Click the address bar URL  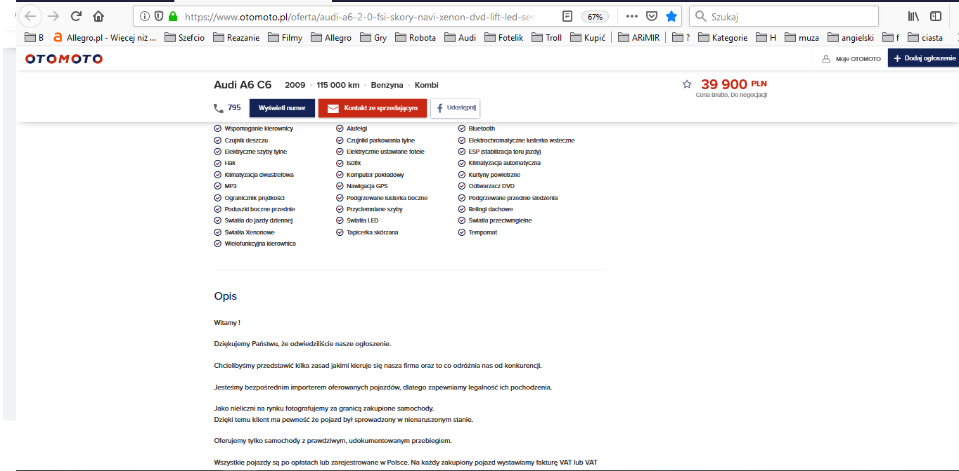pos(362,16)
